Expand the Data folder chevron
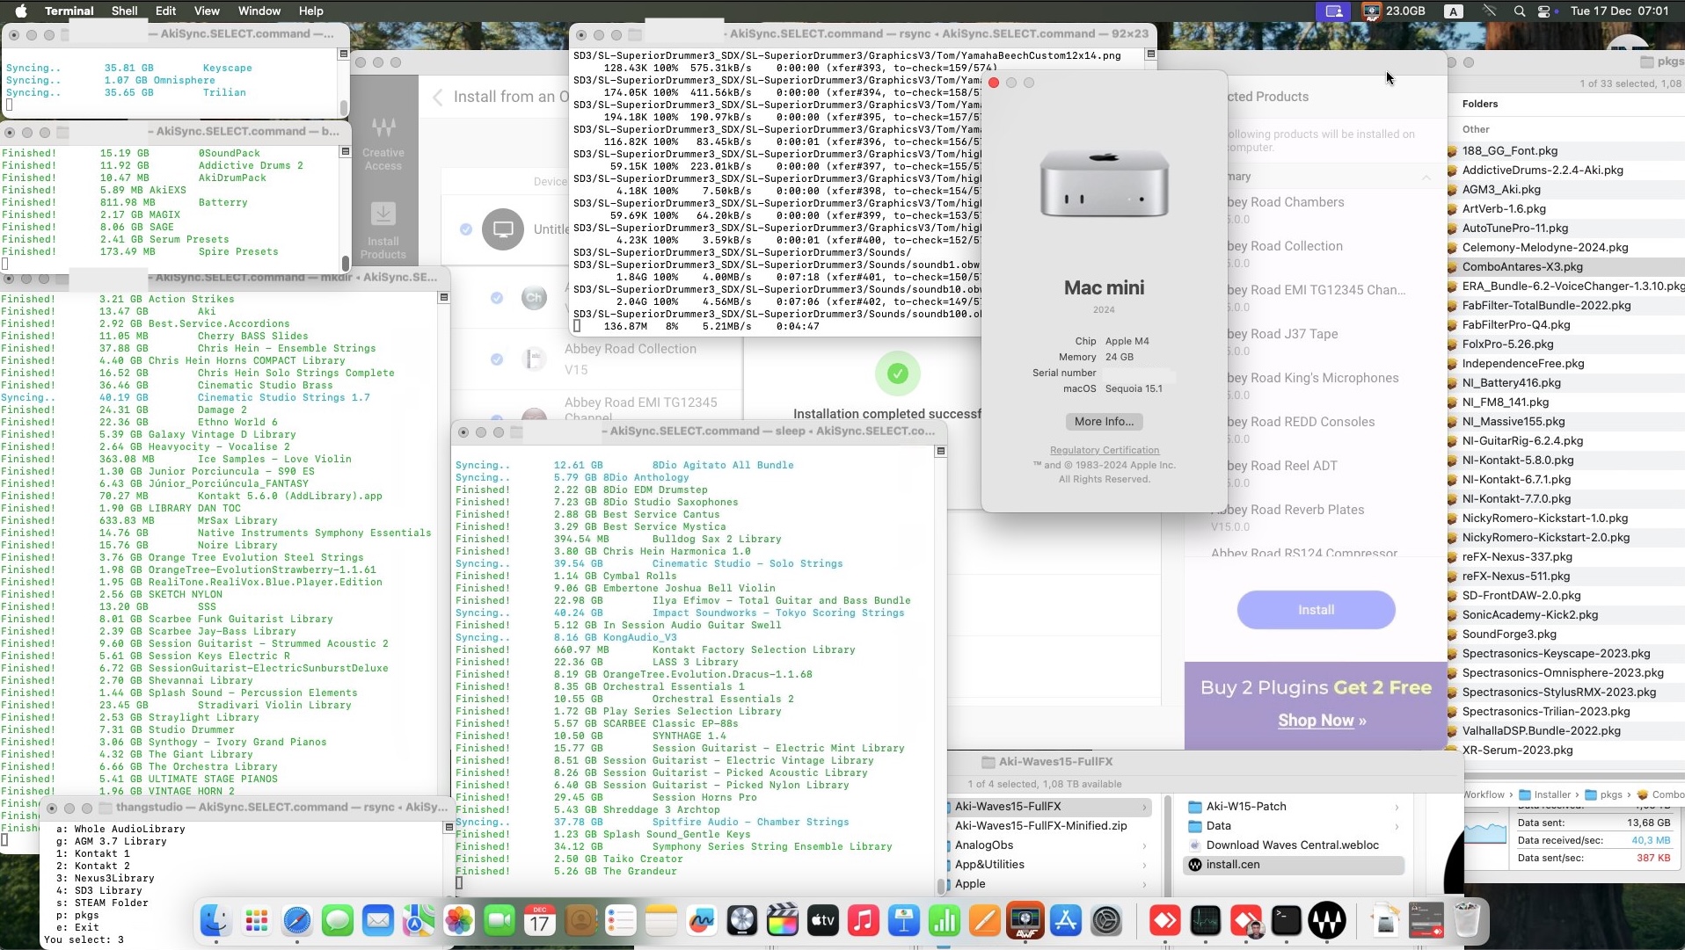 coord(1396,825)
